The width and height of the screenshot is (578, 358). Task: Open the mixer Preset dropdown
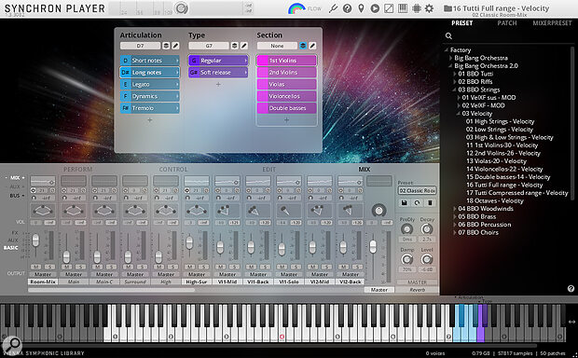click(417, 190)
